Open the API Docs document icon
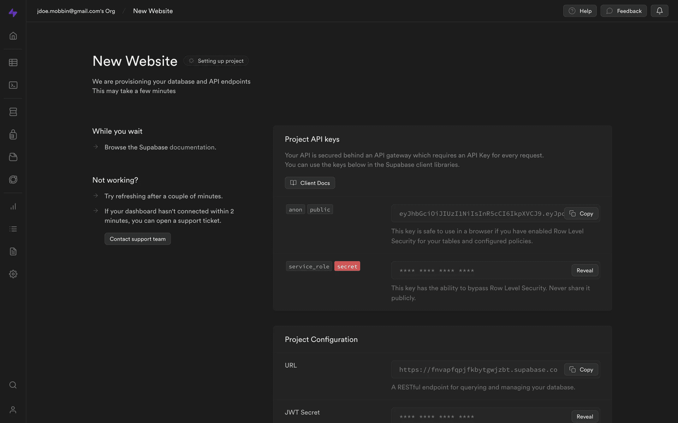678x423 pixels. pyautogui.click(x=13, y=251)
